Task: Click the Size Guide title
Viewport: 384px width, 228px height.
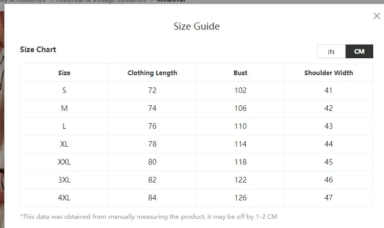Action: point(197,26)
